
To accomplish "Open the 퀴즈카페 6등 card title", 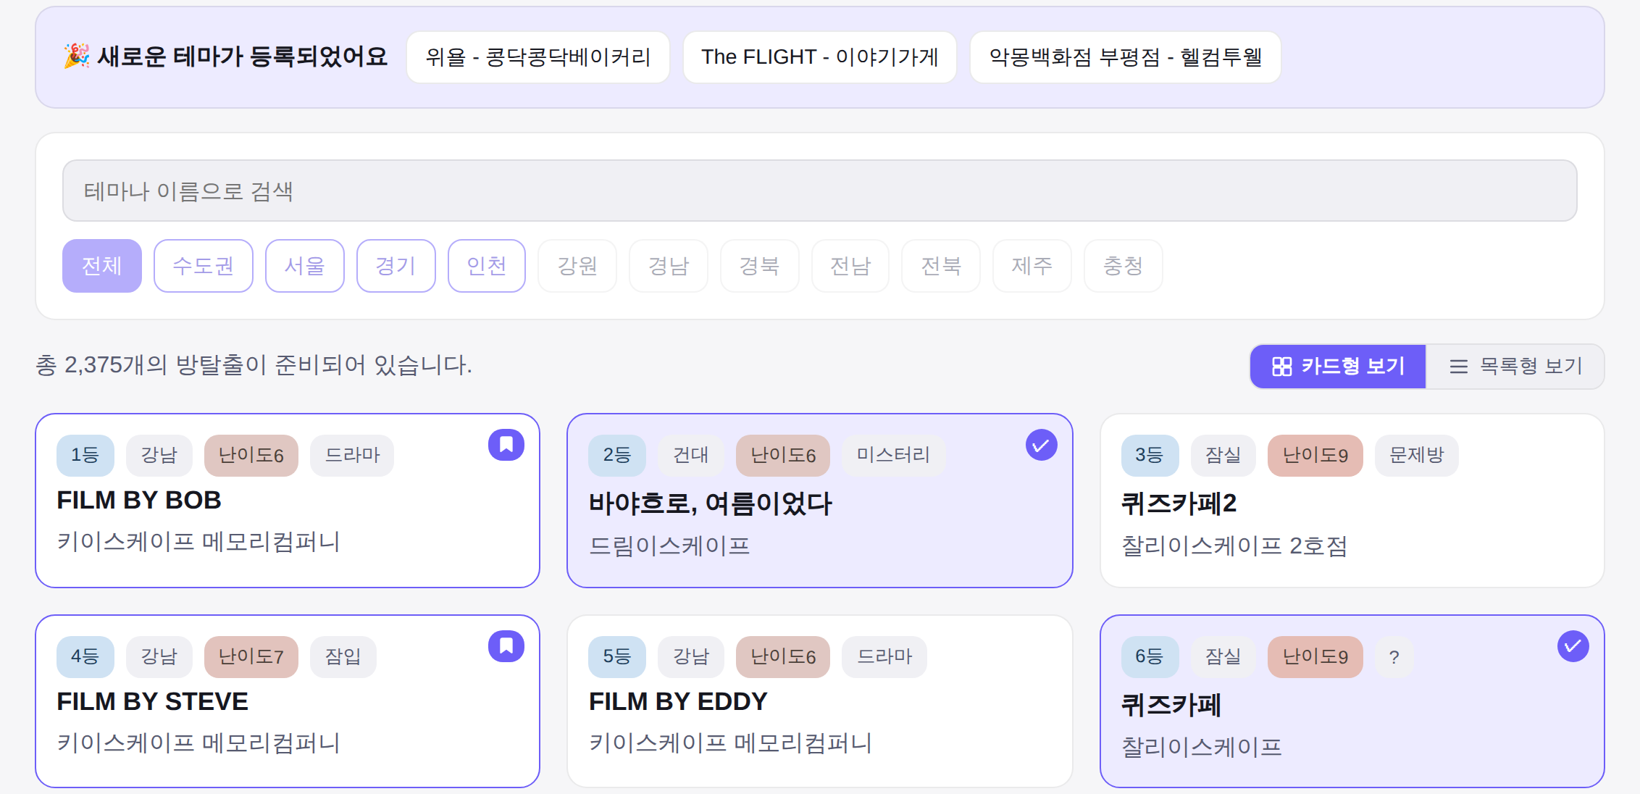I will [x=1171, y=704].
